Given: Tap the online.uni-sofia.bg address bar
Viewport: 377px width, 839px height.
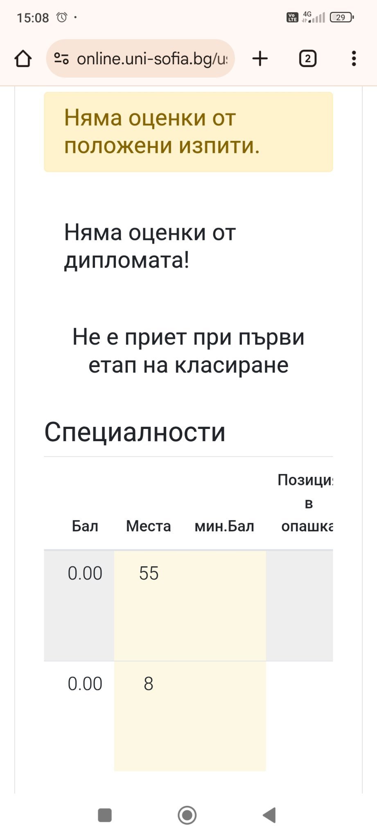Looking at the screenshot, I should coord(151,59).
